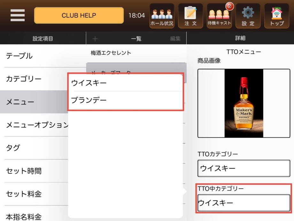Image resolution: width=294 pixels, height=221 pixels.
Task: Open the ホール状況 hall status icon
Action: pyautogui.click(x=162, y=16)
